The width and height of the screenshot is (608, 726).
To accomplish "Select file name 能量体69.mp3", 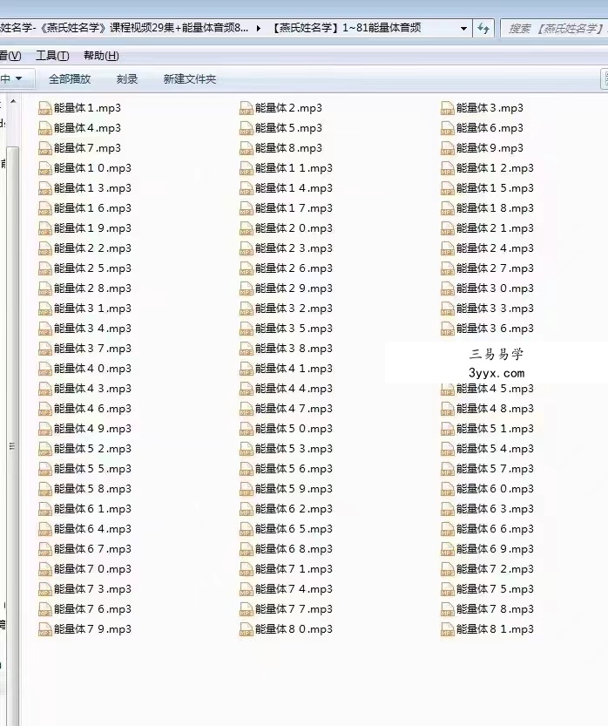I will pos(495,549).
